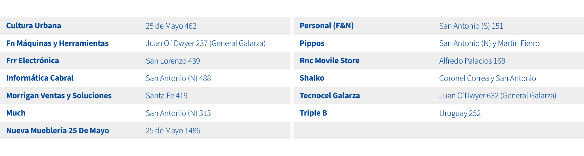The width and height of the screenshot is (584, 156).
Task: Open the Shalko listing
Action: (x=312, y=78)
